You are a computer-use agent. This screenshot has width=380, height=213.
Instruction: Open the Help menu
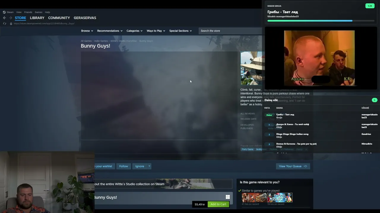click(x=47, y=12)
